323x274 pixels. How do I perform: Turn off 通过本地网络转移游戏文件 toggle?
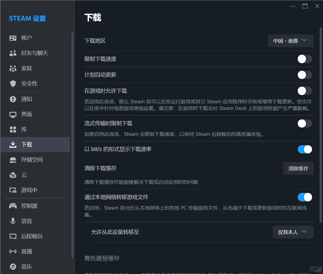[x=305, y=197]
